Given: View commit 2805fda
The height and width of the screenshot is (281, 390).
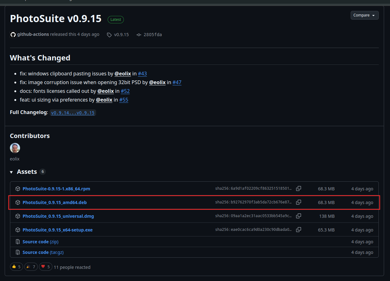Looking at the screenshot, I should point(149,35).
